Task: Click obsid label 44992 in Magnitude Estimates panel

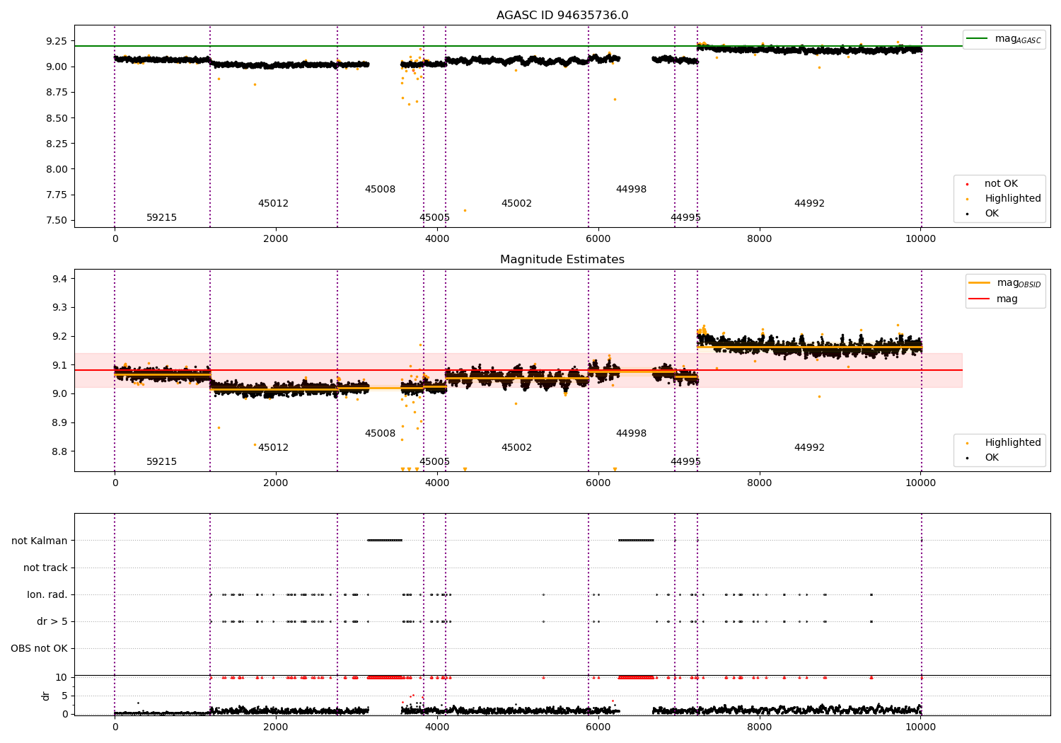Action: tap(809, 448)
